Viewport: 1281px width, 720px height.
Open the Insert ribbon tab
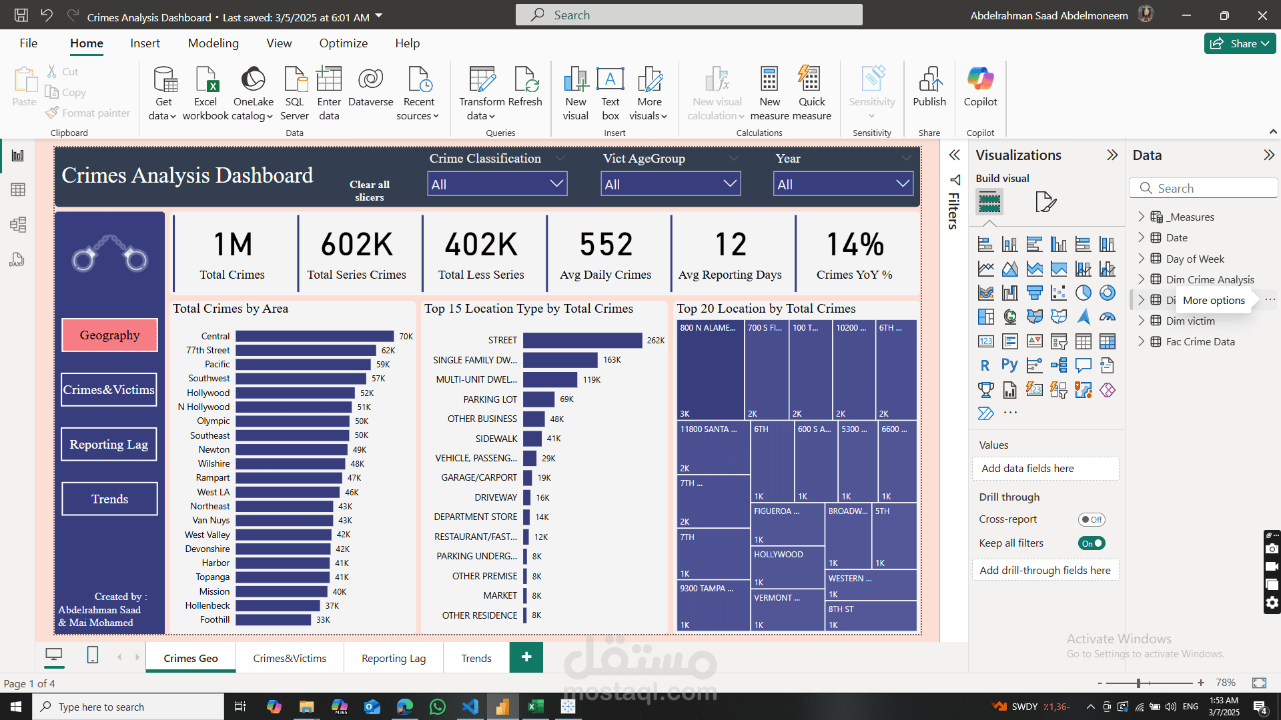click(x=145, y=43)
